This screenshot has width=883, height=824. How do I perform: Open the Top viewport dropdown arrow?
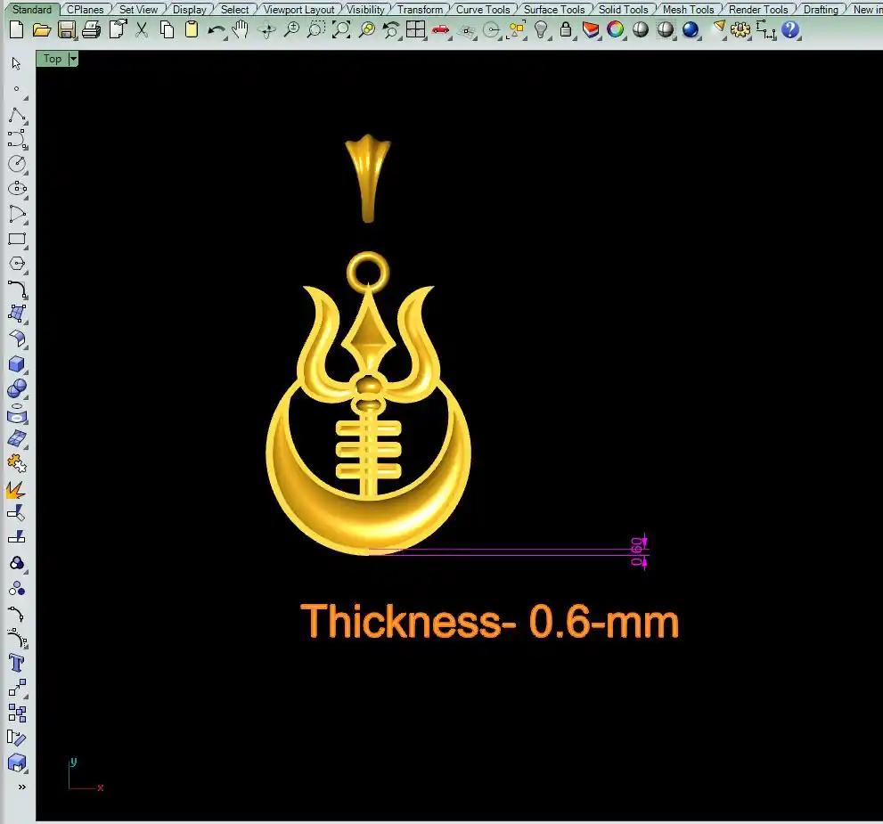73,59
